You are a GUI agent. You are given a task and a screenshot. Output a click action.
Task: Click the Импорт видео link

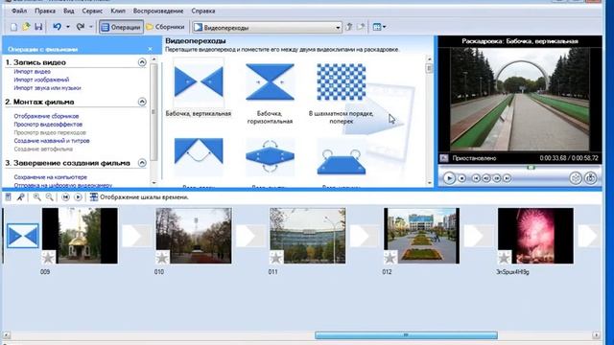coord(32,72)
